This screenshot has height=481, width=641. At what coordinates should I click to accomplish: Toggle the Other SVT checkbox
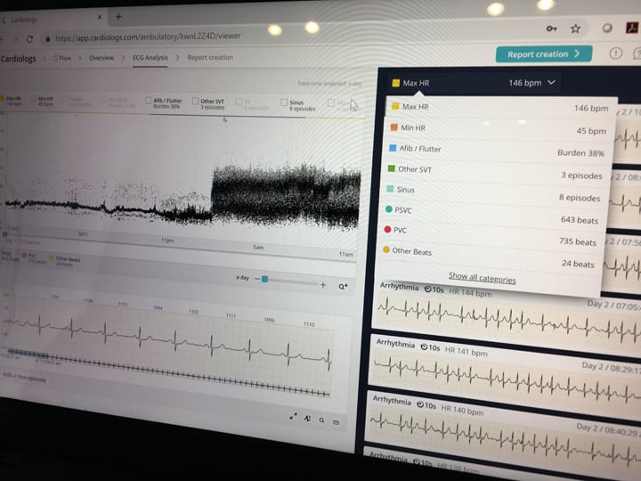pos(195,101)
